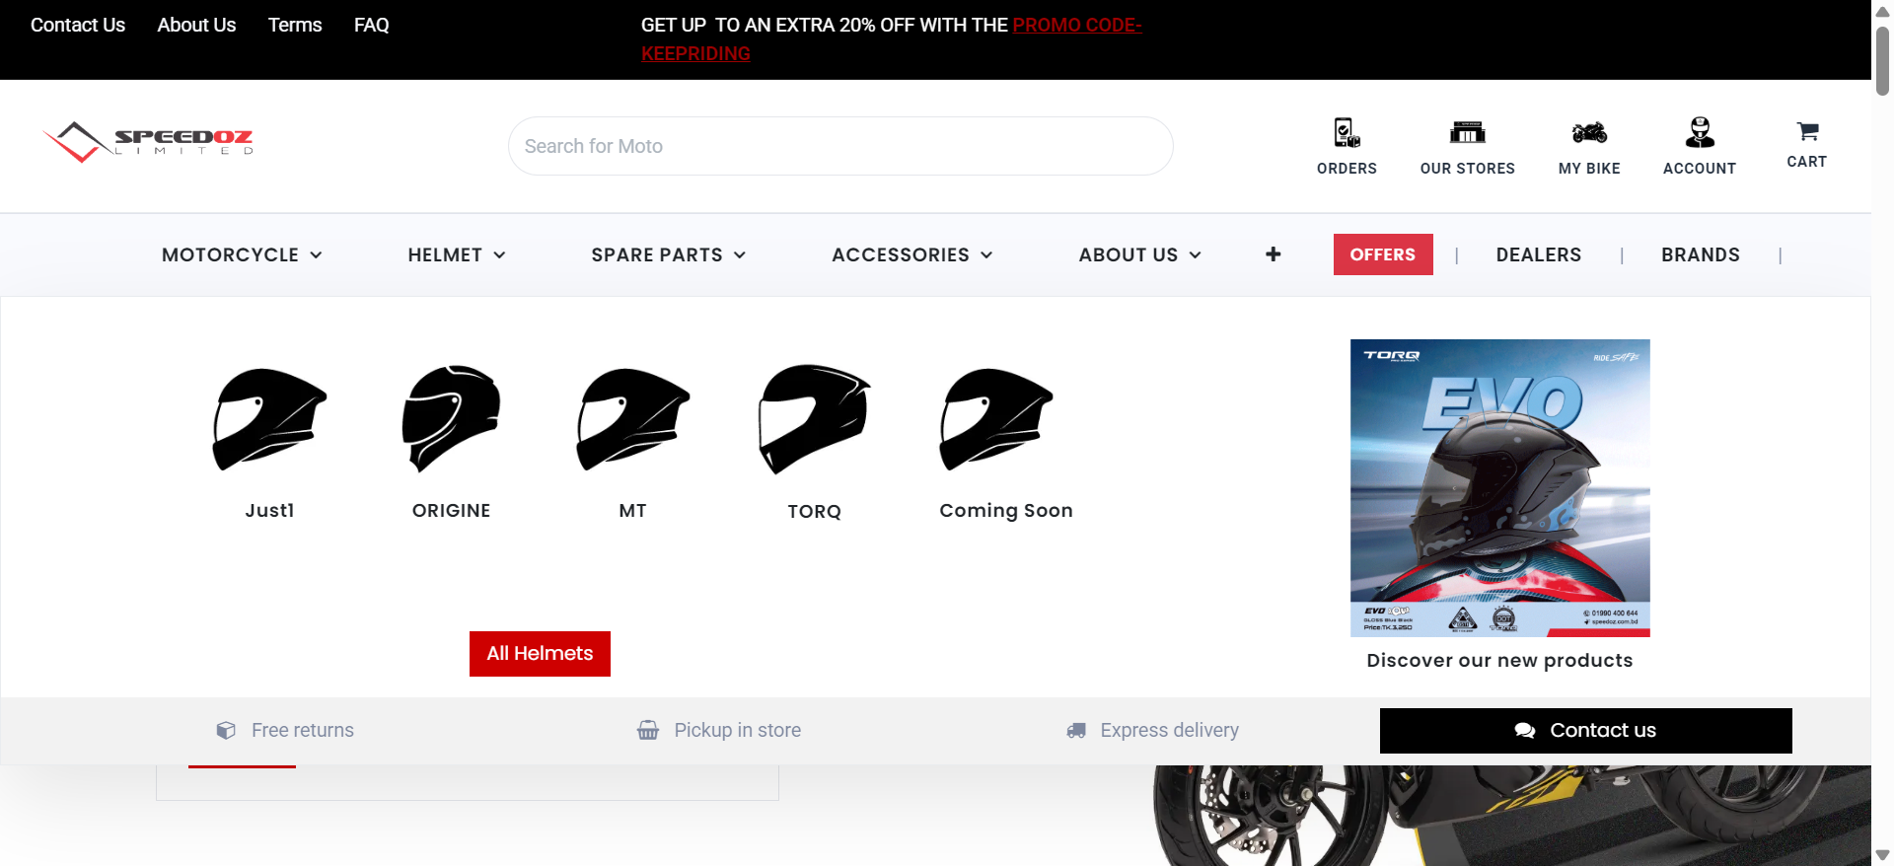Click the Our Stores icon

[x=1467, y=132]
